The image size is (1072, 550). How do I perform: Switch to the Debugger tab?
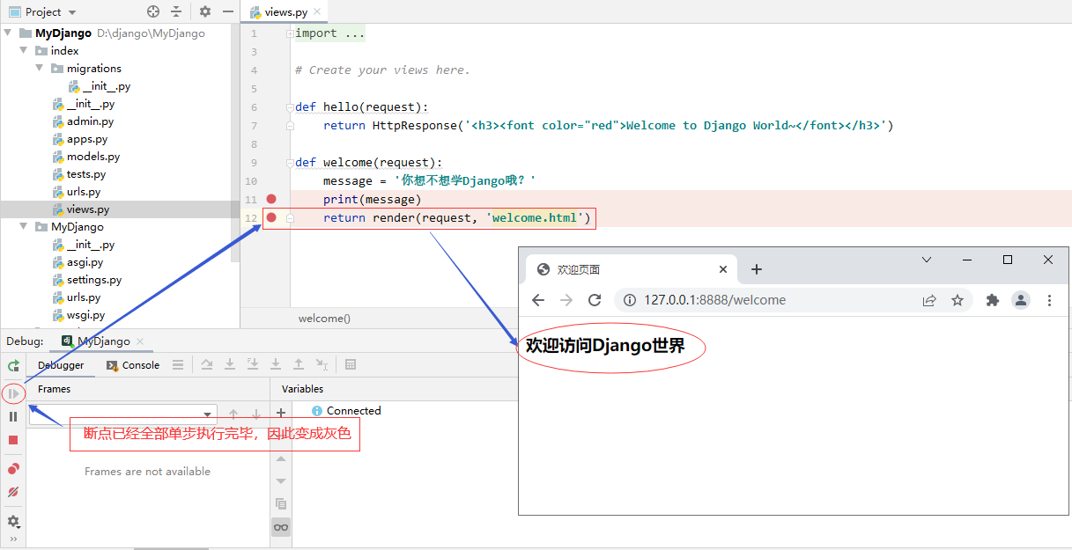[61, 364]
